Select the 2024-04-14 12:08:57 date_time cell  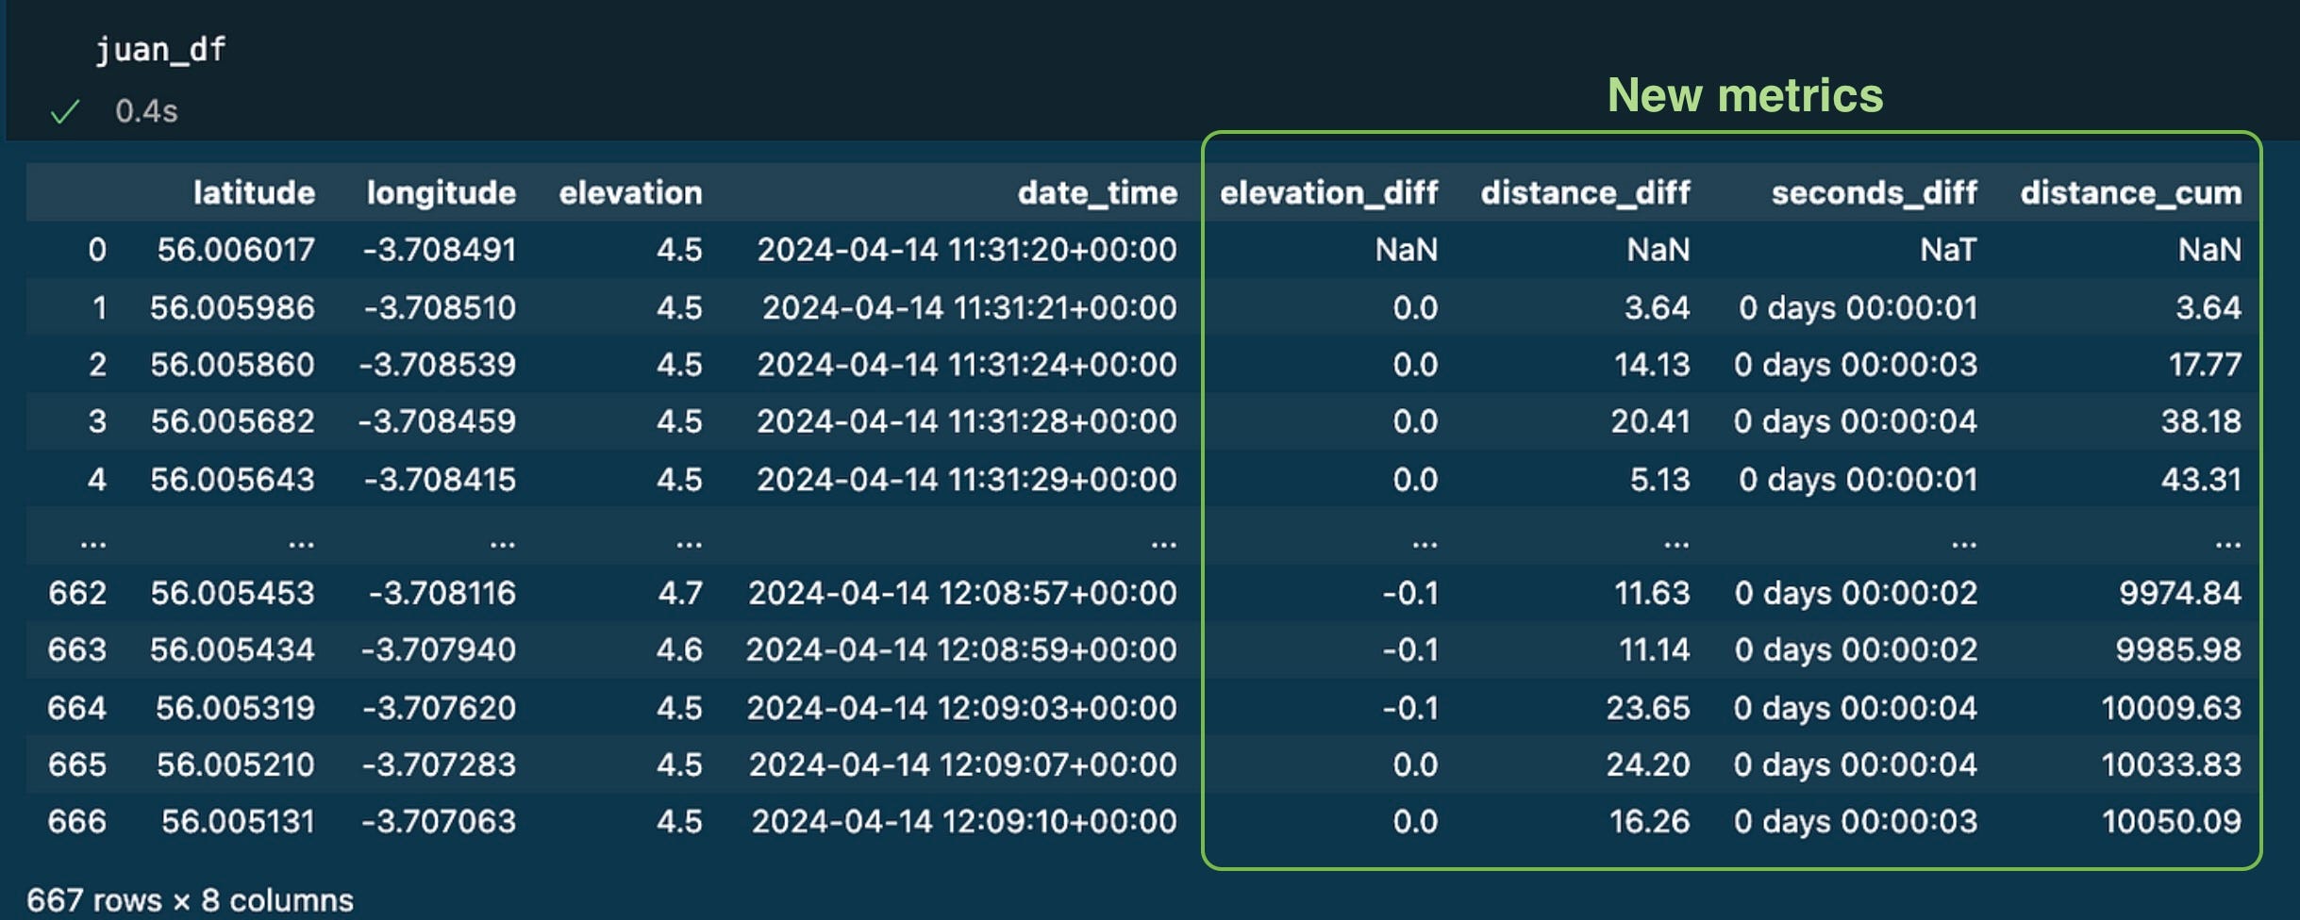pos(961,593)
